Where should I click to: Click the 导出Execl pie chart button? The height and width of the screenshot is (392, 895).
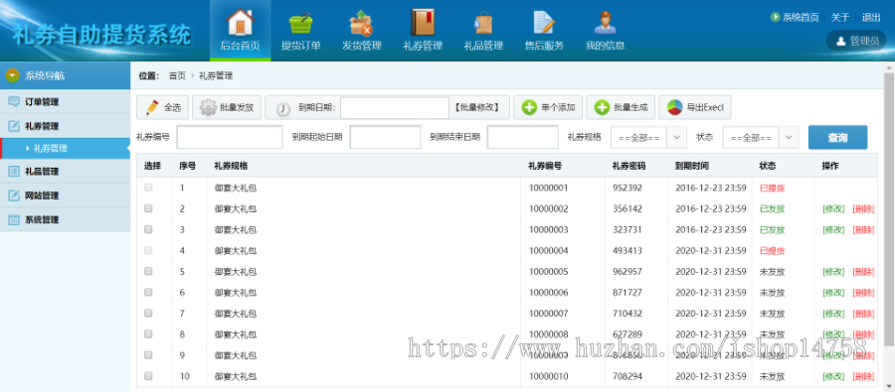click(695, 107)
